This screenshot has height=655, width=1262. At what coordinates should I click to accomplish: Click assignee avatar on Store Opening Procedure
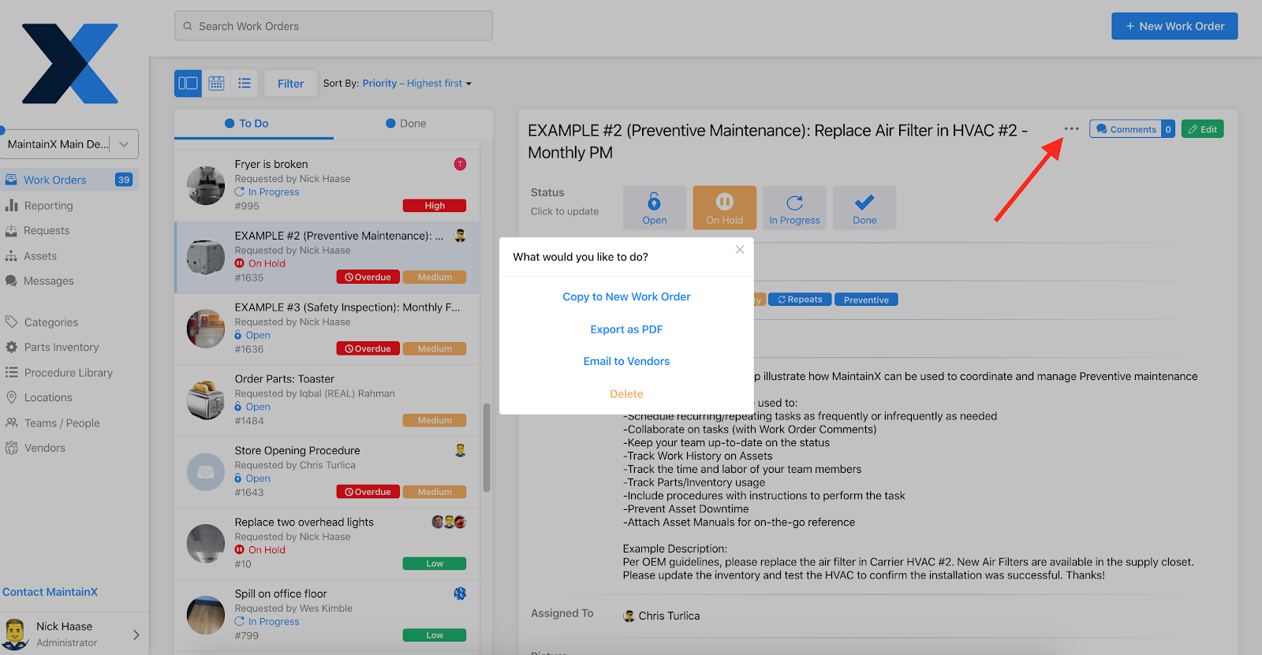[460, 451]
